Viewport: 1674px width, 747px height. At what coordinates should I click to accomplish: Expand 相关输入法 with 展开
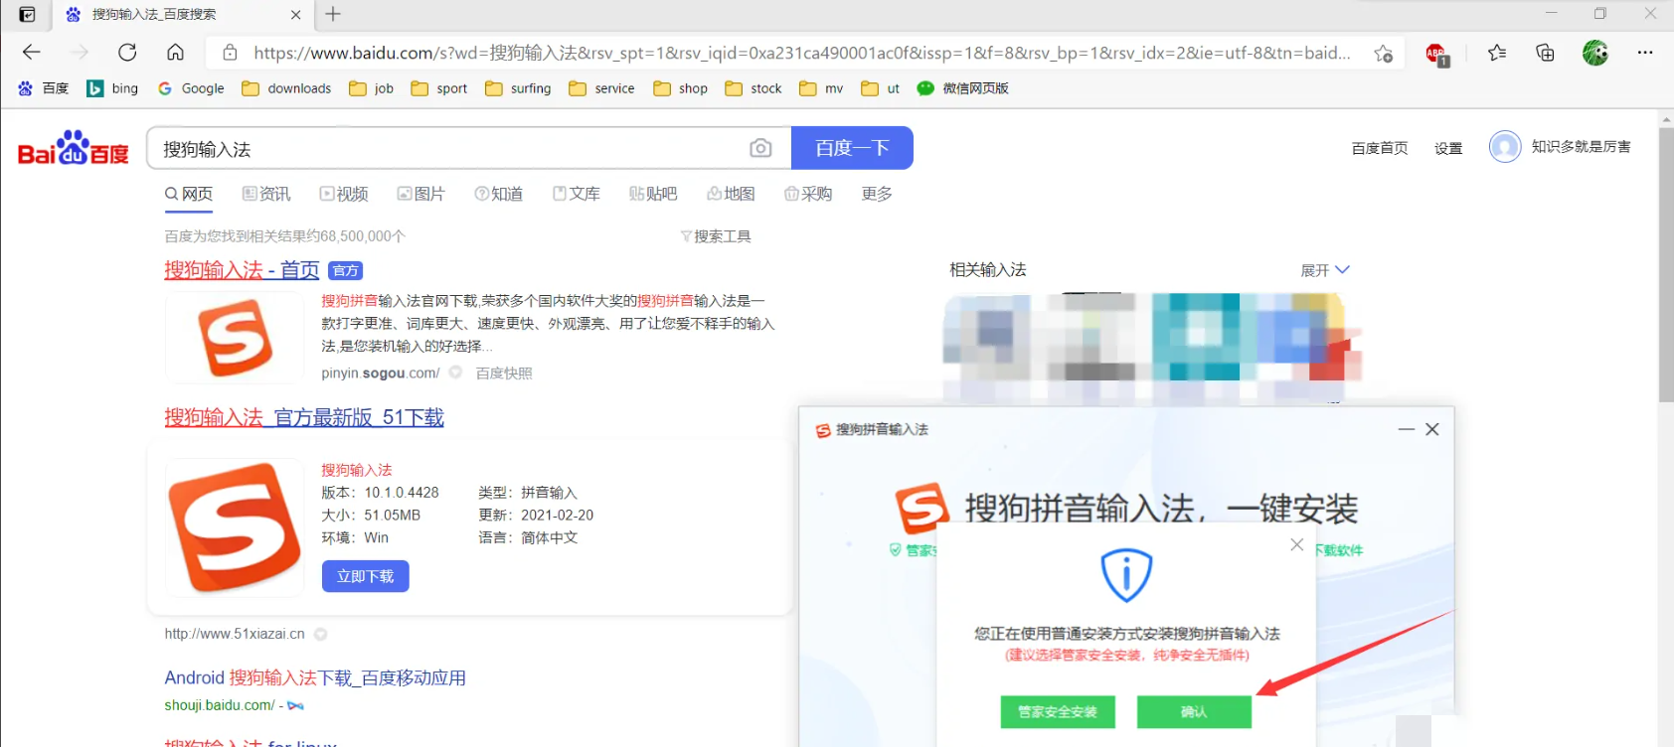(1325, 270)
